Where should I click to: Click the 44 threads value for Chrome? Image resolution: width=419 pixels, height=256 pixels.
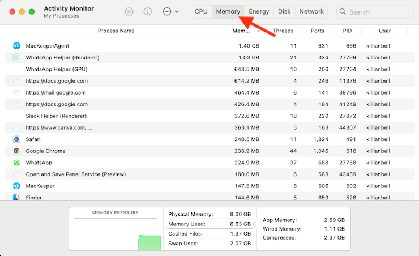pos(293,151)
